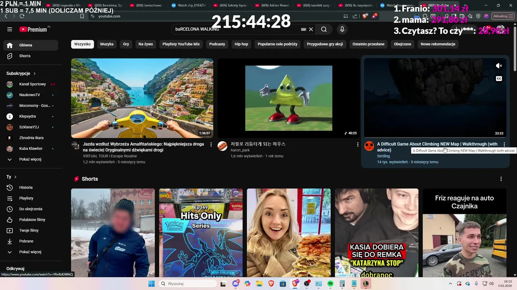Select the Muzyka filter chip
This screenshot has height=290, width=517.
click(107, 44)
